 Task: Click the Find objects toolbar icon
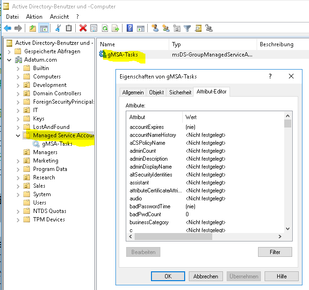coord(198,28)
